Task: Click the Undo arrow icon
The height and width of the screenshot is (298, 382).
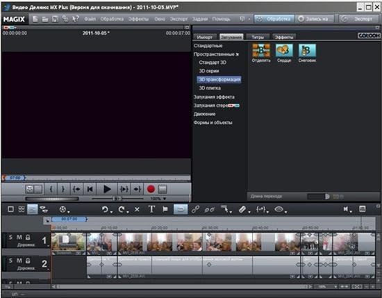Action: click(x=105, y=209)
